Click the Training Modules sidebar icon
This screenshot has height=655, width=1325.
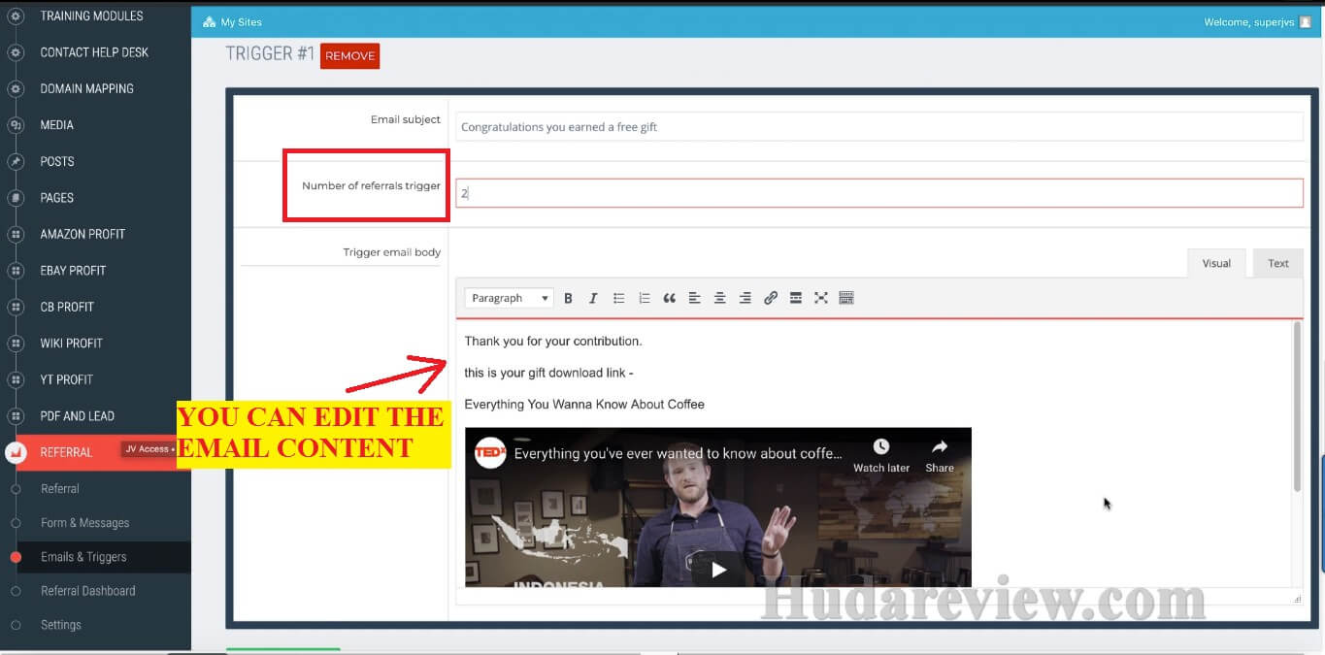[16, 16]
